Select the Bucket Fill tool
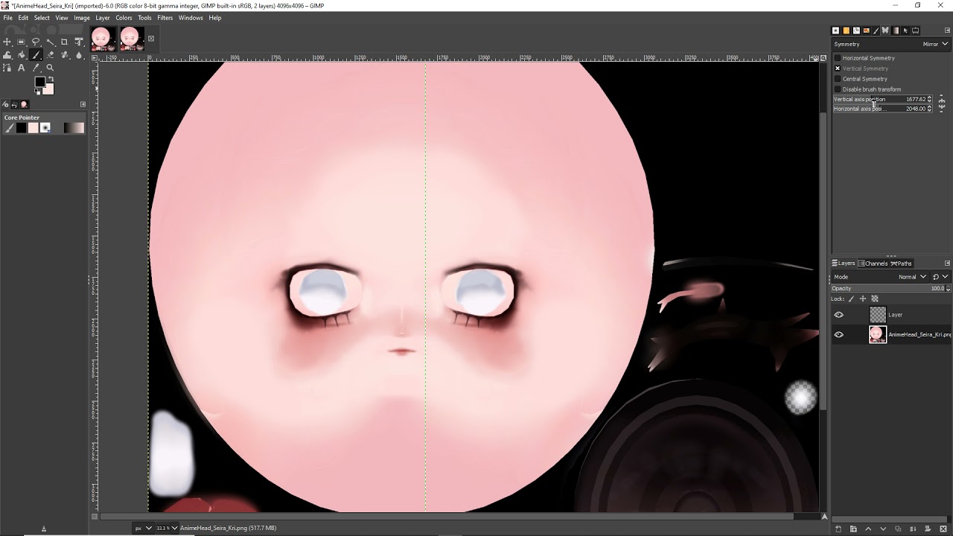This screenshot has width=953, height=536. 21,54
